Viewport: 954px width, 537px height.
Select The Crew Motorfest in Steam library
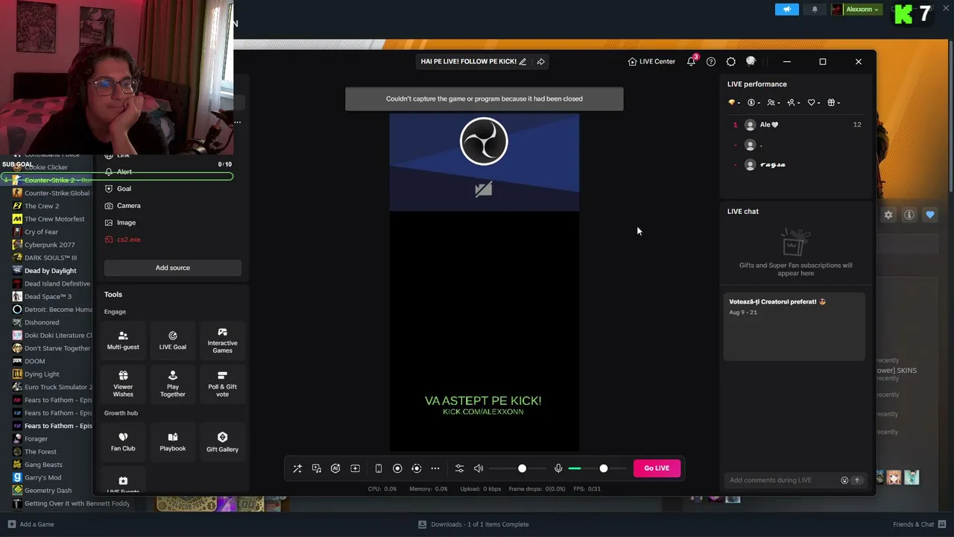point(54,219)
